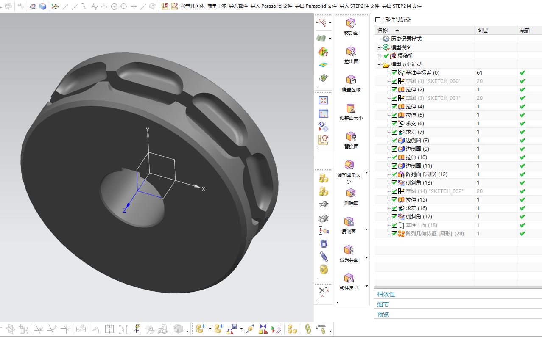Click the circle with center point curve icon
Screen dimensions: 542x337
pyautogui.click(x=114, y=6)
